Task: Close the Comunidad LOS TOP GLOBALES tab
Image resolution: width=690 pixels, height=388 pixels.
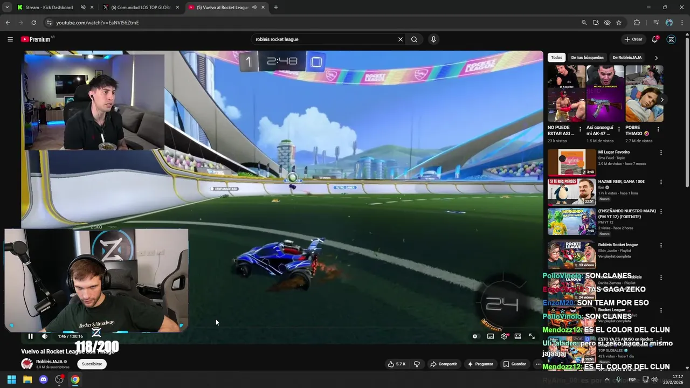Action: coord(177,8)
